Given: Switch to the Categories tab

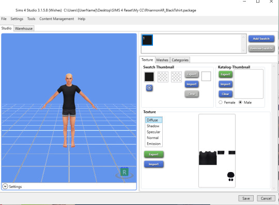Looking at the screenshot, I should pos(180,60).
